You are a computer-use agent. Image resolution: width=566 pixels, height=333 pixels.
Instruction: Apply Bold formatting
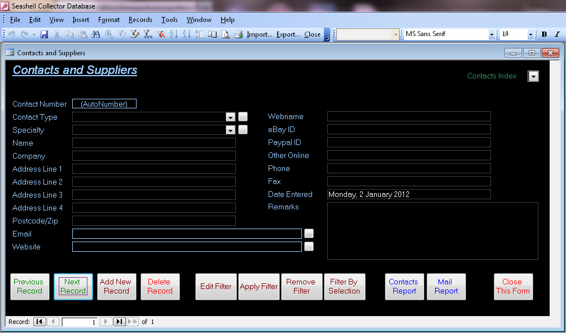(x=545, y=34)
